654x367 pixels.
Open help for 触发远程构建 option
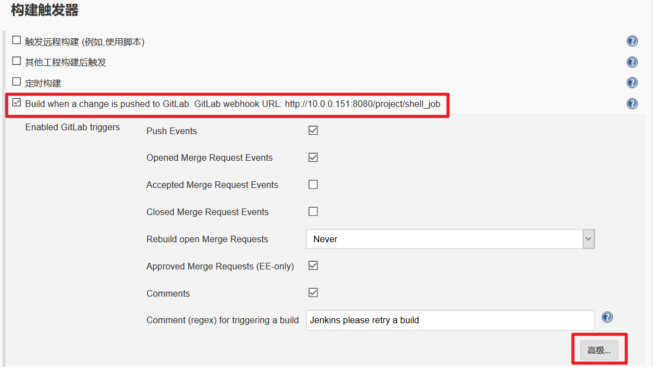point(632,41)
